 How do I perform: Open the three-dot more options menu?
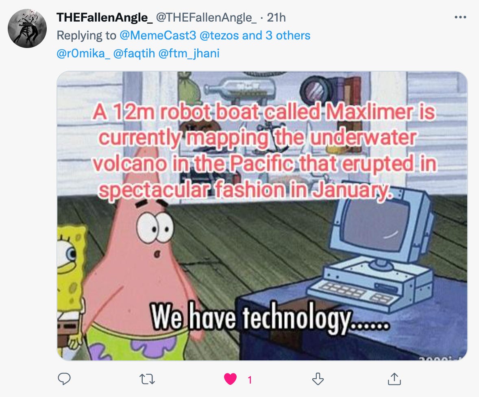[460, 17]
